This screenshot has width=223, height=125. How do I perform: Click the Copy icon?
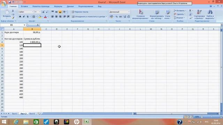13,14
